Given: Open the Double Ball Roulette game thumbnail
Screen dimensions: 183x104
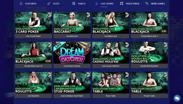Looking at the screenshot, I should click(149, 53).
